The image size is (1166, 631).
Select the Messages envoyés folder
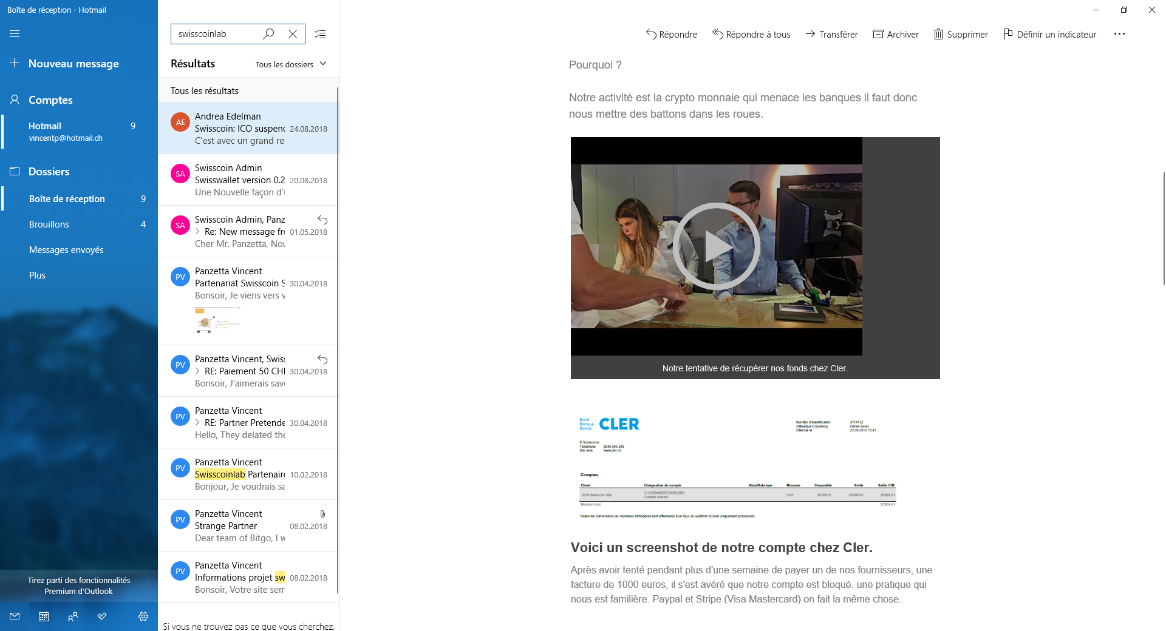[66, 250]
